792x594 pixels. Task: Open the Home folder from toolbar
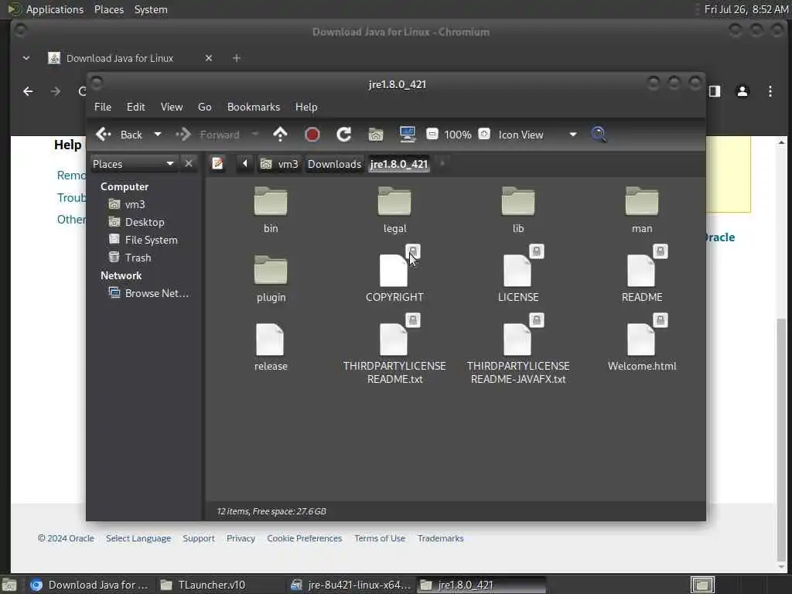point(376,135)
